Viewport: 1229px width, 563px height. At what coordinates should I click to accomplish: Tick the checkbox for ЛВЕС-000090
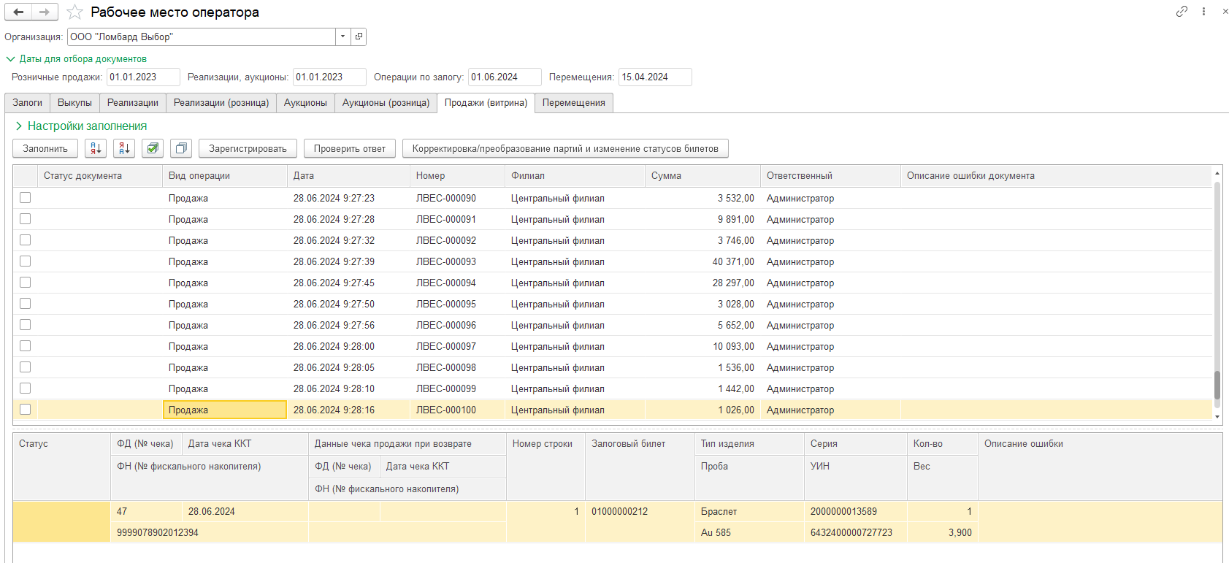pos(26,198)
